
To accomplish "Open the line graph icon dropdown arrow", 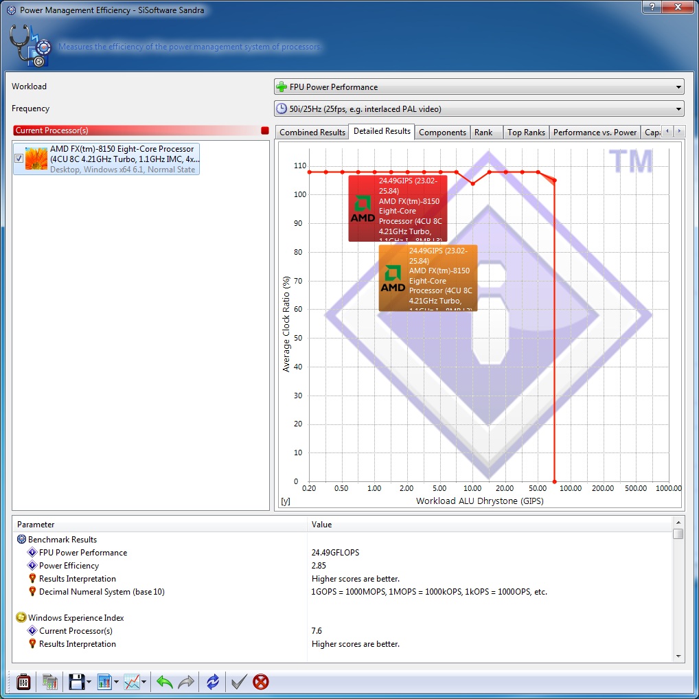I will [x=144, y=682].
